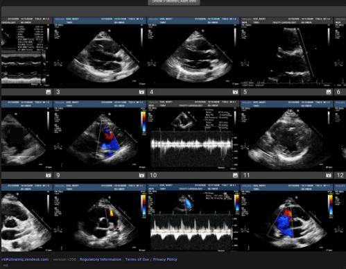Click the clip icon on image 4 label bar
Image resolution: width=346 pixels, height=269 pixels.
235,92
